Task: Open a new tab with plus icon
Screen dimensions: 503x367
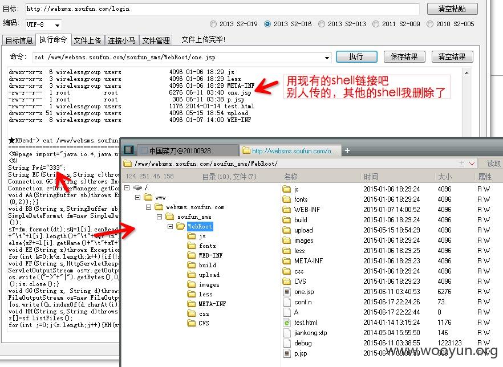Action: pyautogui.click(x=347, y=150)
